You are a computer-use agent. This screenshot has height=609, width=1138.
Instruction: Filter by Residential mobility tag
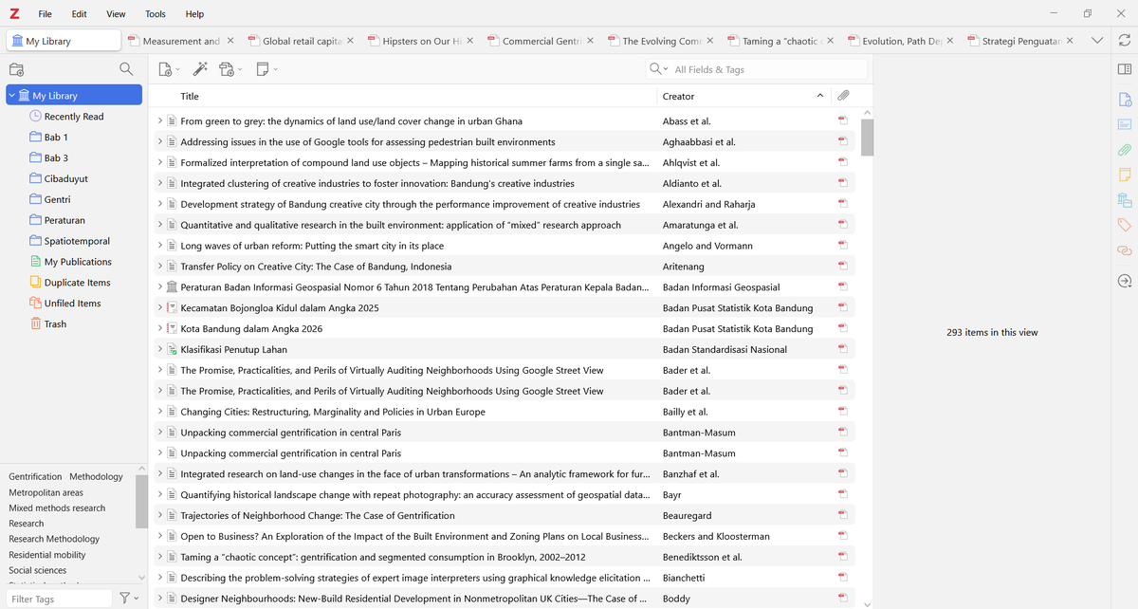(47, 555)
